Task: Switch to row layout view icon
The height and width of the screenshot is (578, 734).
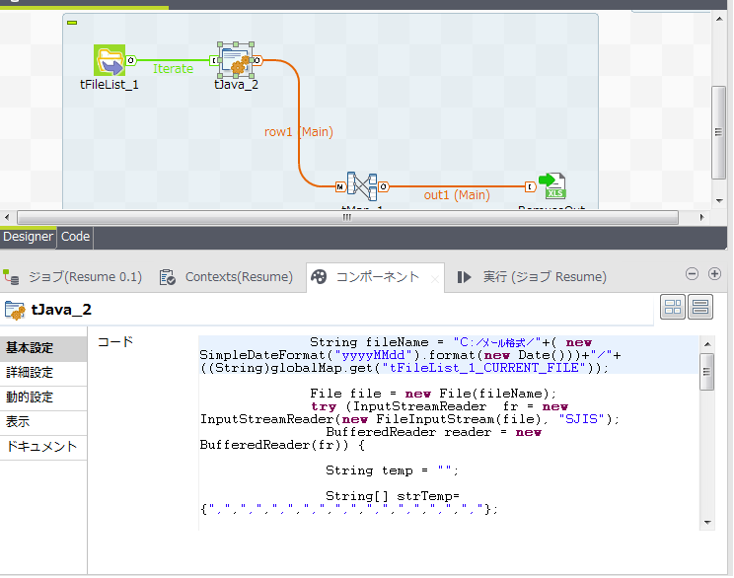Action: (x=700, y=307)
